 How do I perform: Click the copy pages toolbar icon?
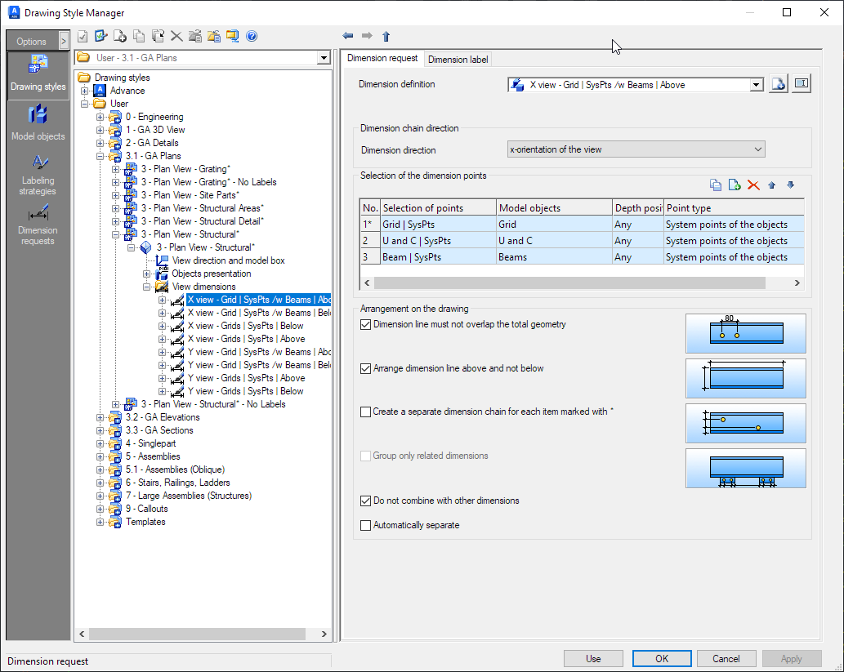139,36
